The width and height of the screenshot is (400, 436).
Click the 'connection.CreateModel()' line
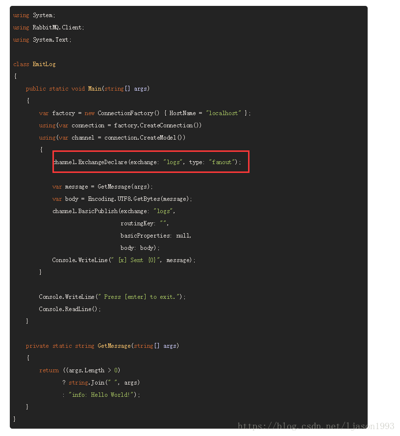point(112,138)
